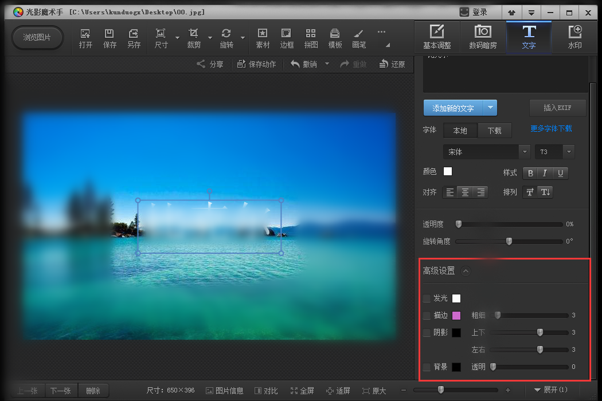
Task: Expand the 撤销 history dropdown
Action: tap(327, 64)
